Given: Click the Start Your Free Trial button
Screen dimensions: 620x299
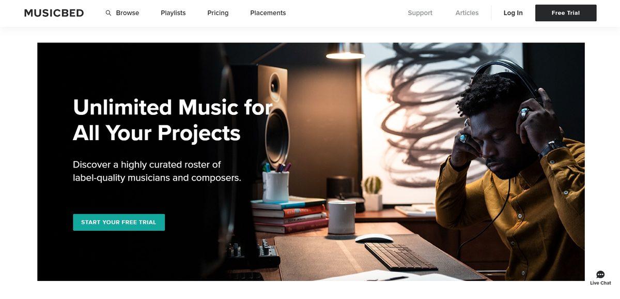Looking at the screenshot, I should pyautogui.click(x=119, y=222).
